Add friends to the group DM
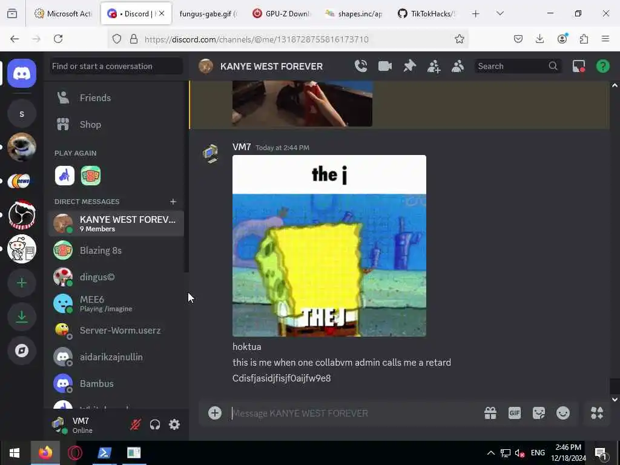The width and height of the screenshot is (620, 465). (x=434, y=66)
